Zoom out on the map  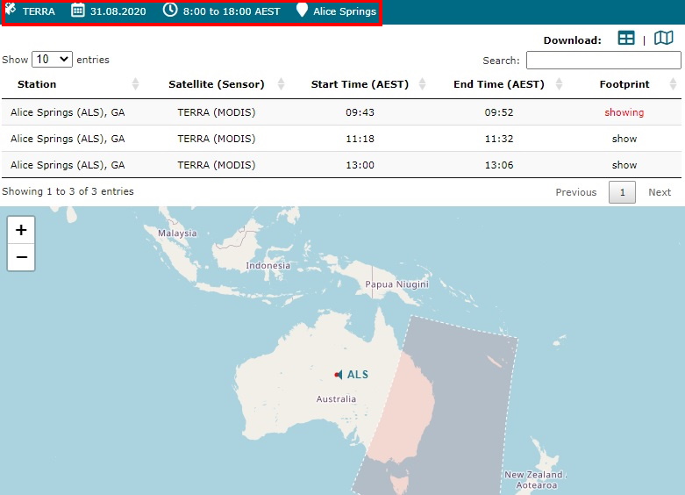pyautogui.click(x=21, y=257)
